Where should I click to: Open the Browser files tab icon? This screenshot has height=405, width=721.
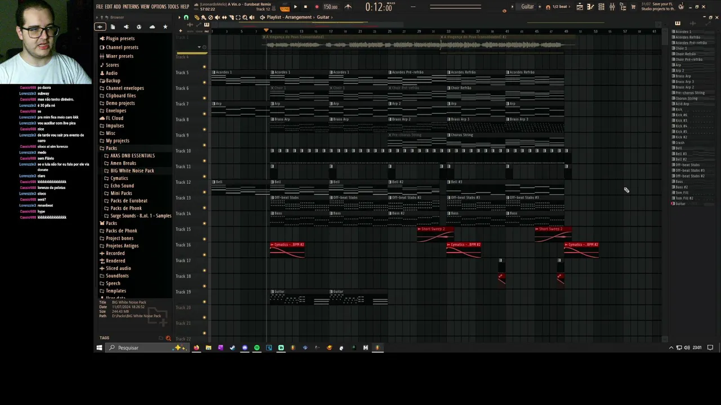[113, 27]
